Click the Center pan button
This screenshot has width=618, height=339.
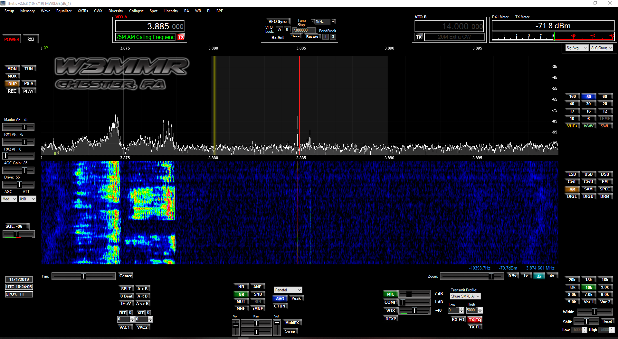(x=125, y=276)
